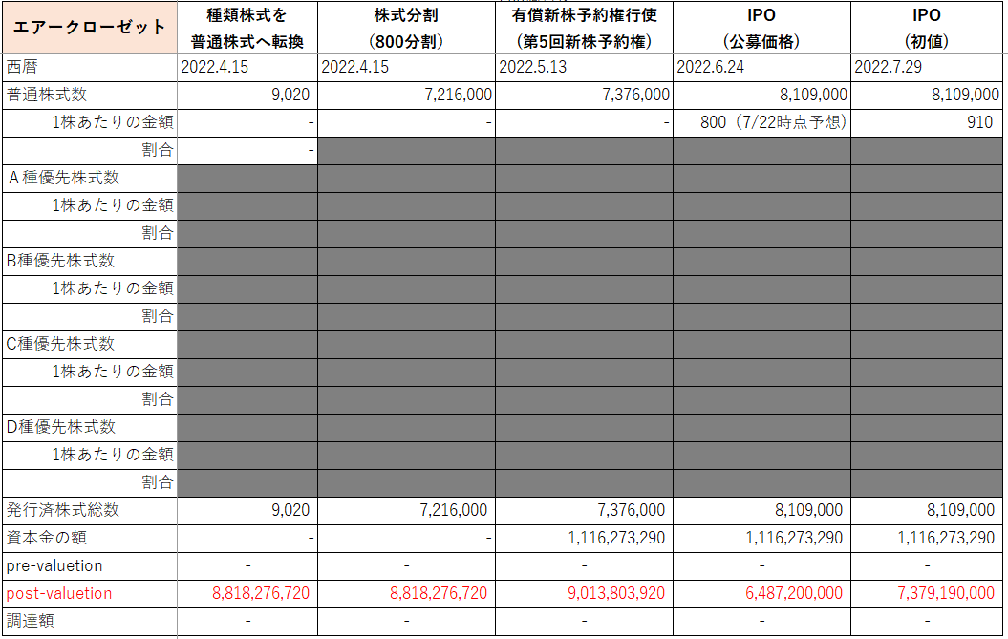Screen dimensions: 1008x639
Task: Click the 有償新株予約権行使 column header
Action: 584,28
